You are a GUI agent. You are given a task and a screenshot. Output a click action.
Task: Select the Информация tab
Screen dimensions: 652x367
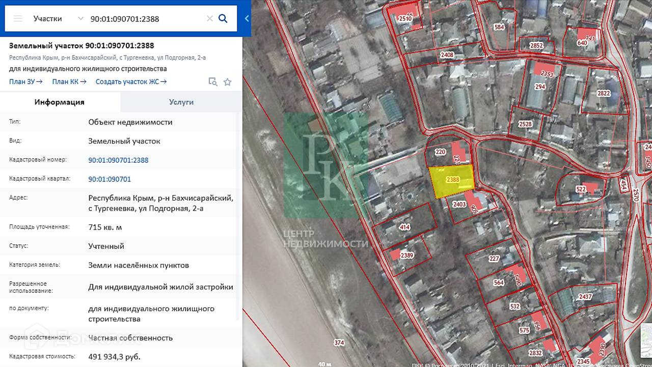click(x=60, y=102)
